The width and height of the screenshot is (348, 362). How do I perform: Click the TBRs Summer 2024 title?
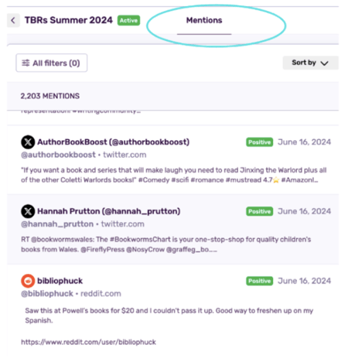[69, 20]
